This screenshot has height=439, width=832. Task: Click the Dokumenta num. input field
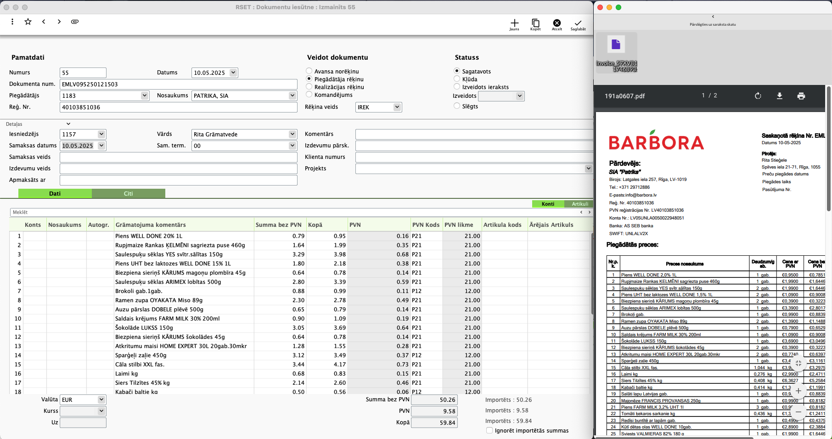click(178, 84)
